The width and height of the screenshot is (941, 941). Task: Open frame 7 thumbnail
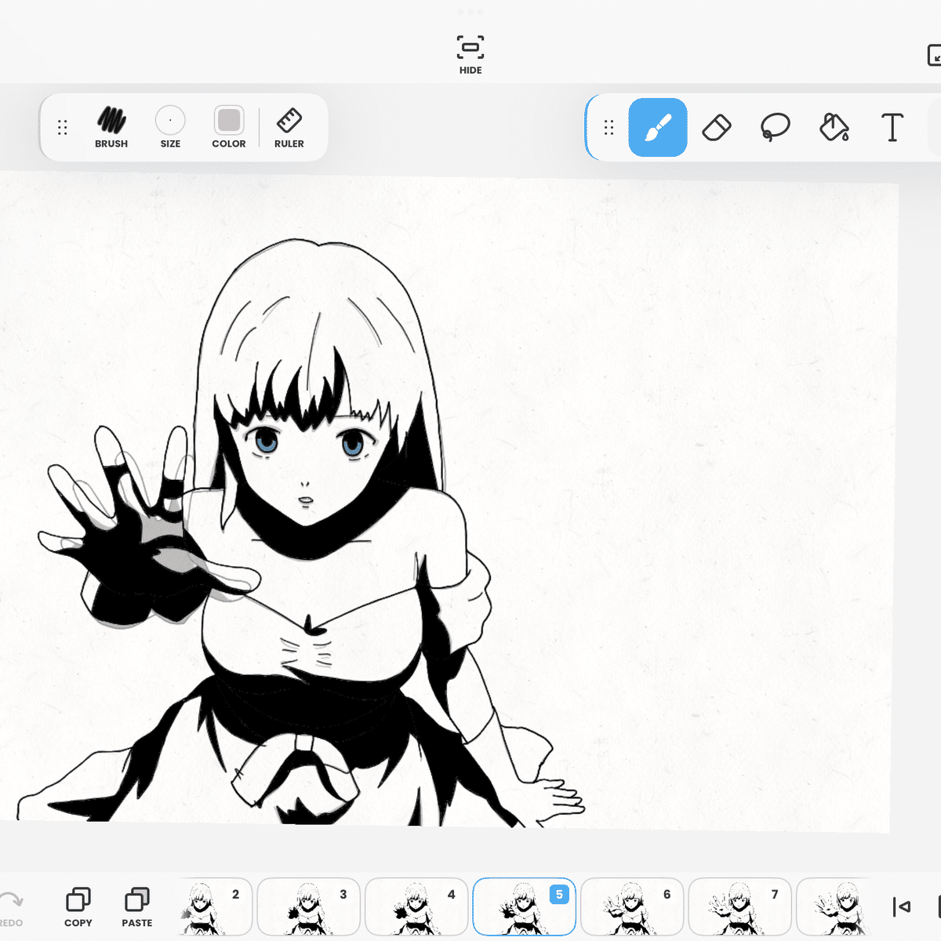(740, 906)
